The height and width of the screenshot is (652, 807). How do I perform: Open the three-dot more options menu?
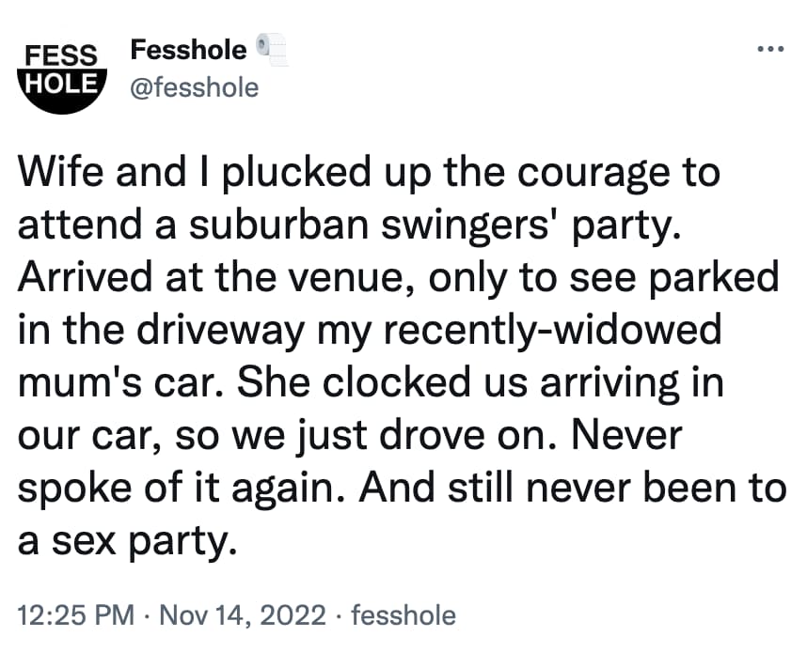coord(773,49)
